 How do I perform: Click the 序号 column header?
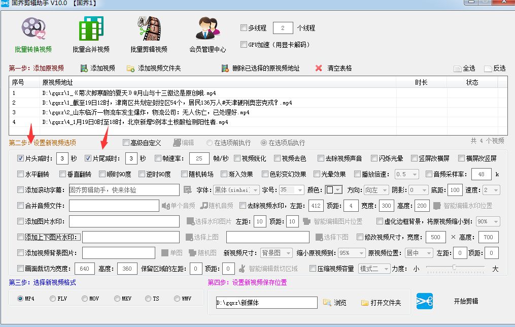(24, 82)
